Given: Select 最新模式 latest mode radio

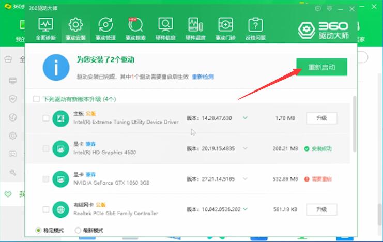Looking at the screenshot, I should point(78,230).
